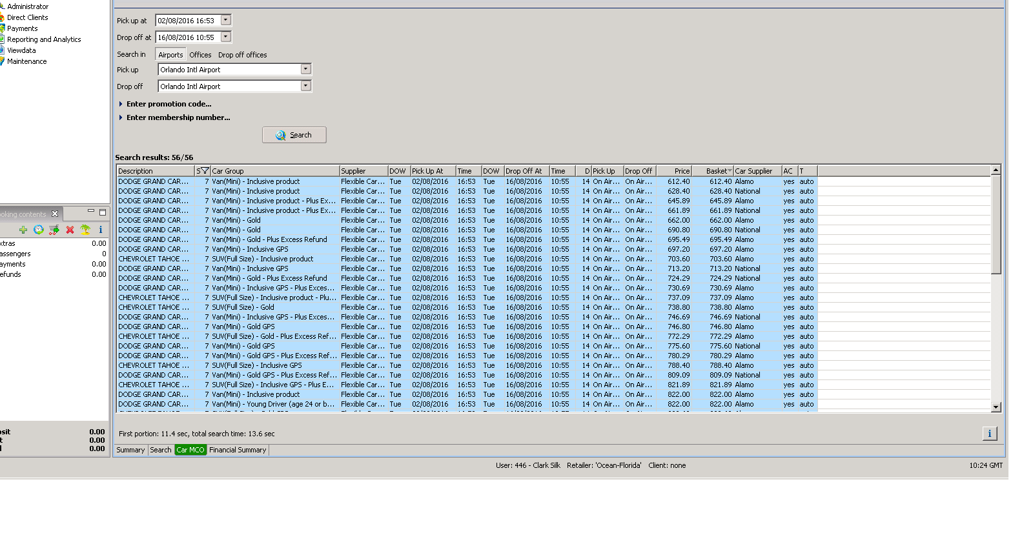Select the result row priced 703.60

[467, 259]
